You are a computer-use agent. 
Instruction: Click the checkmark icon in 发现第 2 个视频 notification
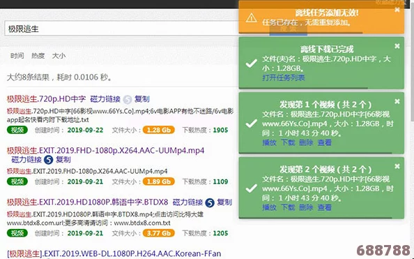251,188
